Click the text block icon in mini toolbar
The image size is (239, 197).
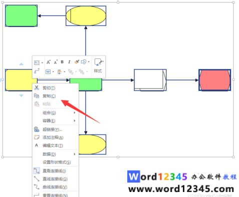click(37, 62)
